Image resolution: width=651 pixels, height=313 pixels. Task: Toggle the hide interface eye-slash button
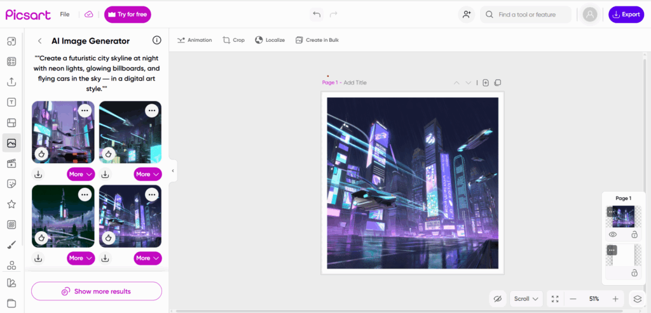pyautogui.click(x=498, y=298)
